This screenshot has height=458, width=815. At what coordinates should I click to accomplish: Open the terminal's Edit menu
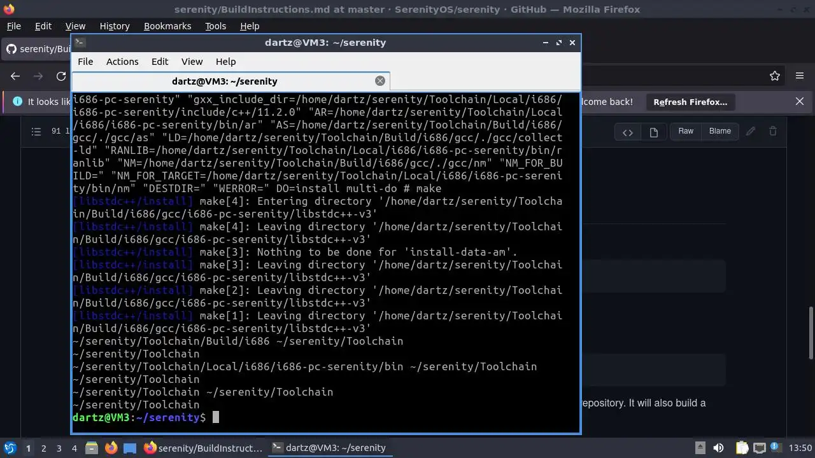(160, 62)
